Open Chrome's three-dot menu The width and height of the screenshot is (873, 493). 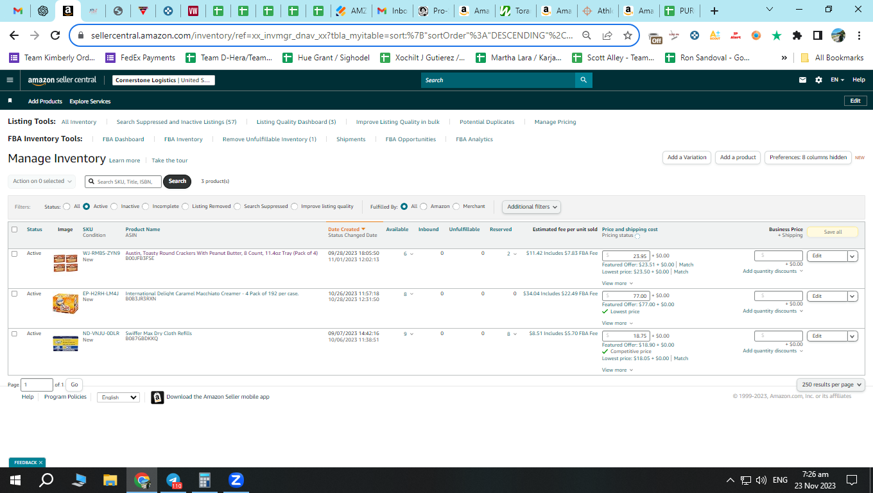(x=858, y=35)
